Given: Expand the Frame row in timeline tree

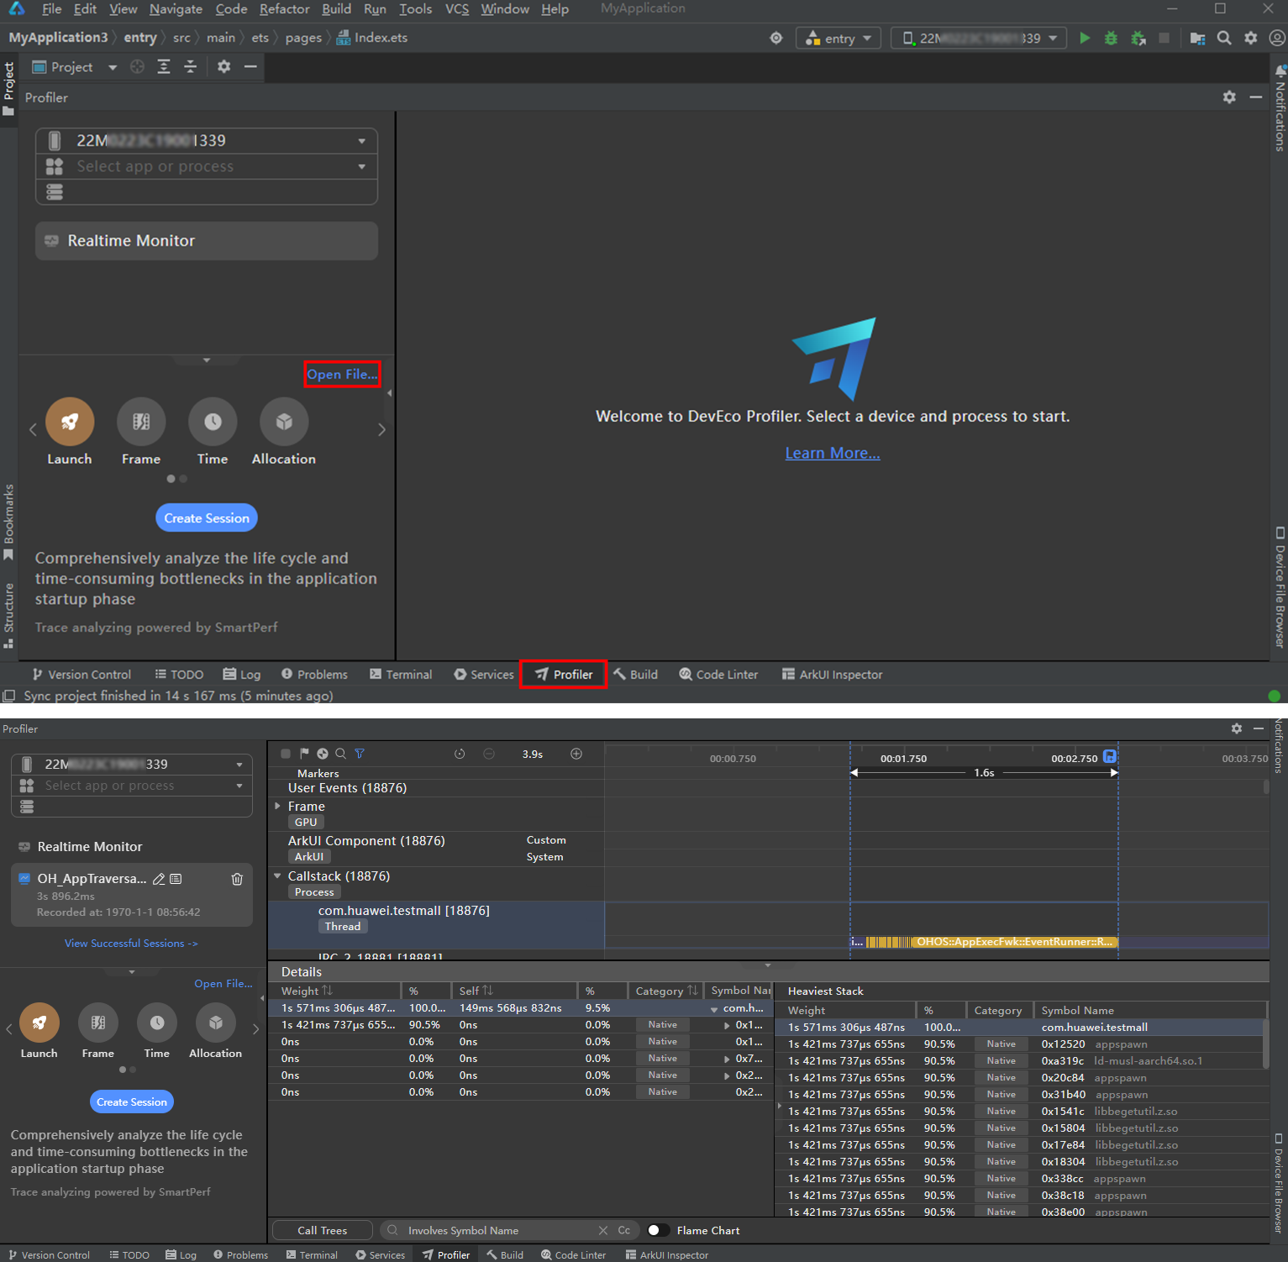Looking at the screenshot, I should coord(278,806).
